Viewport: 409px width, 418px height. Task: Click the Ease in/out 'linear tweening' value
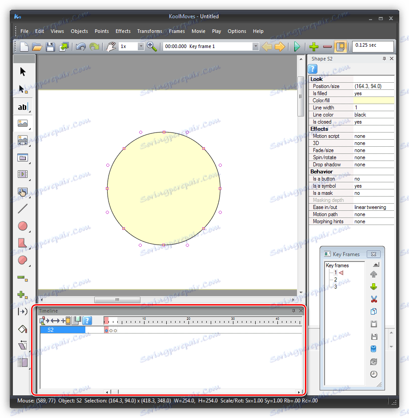pos(370,207)
